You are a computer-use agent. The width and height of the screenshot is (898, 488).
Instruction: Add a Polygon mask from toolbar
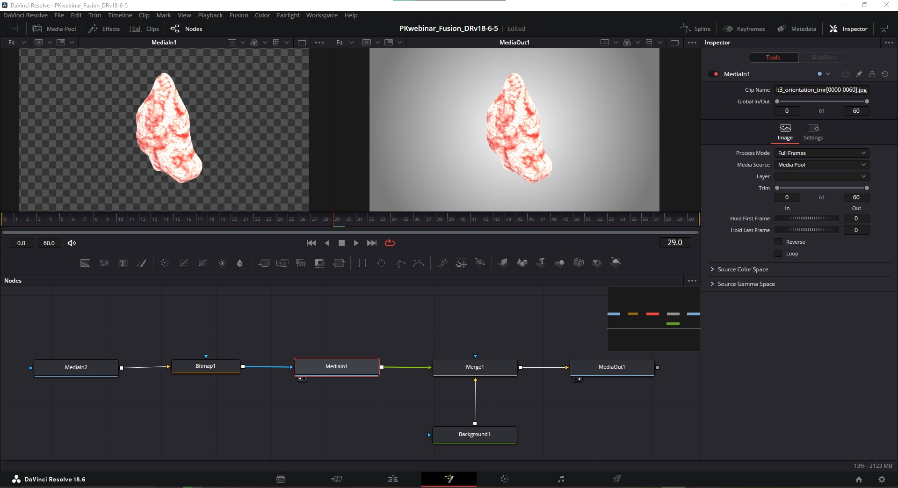(400, 263)
